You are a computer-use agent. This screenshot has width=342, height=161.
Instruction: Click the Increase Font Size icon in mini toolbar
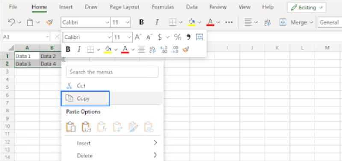pyautogui.click(x=138, y=37)
